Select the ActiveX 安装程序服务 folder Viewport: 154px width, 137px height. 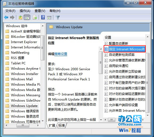tap(23, 31)
